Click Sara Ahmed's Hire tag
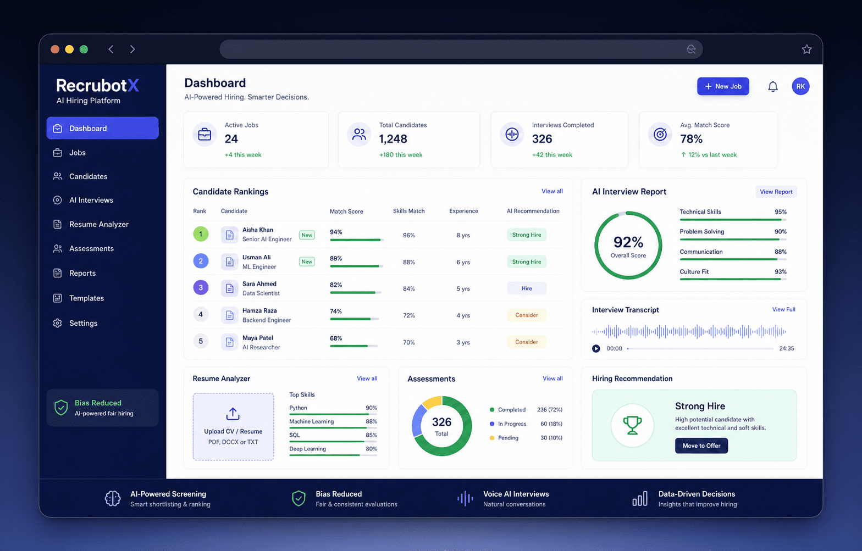Viewport: 862px width, 551px height. click(x=527, y=288)
